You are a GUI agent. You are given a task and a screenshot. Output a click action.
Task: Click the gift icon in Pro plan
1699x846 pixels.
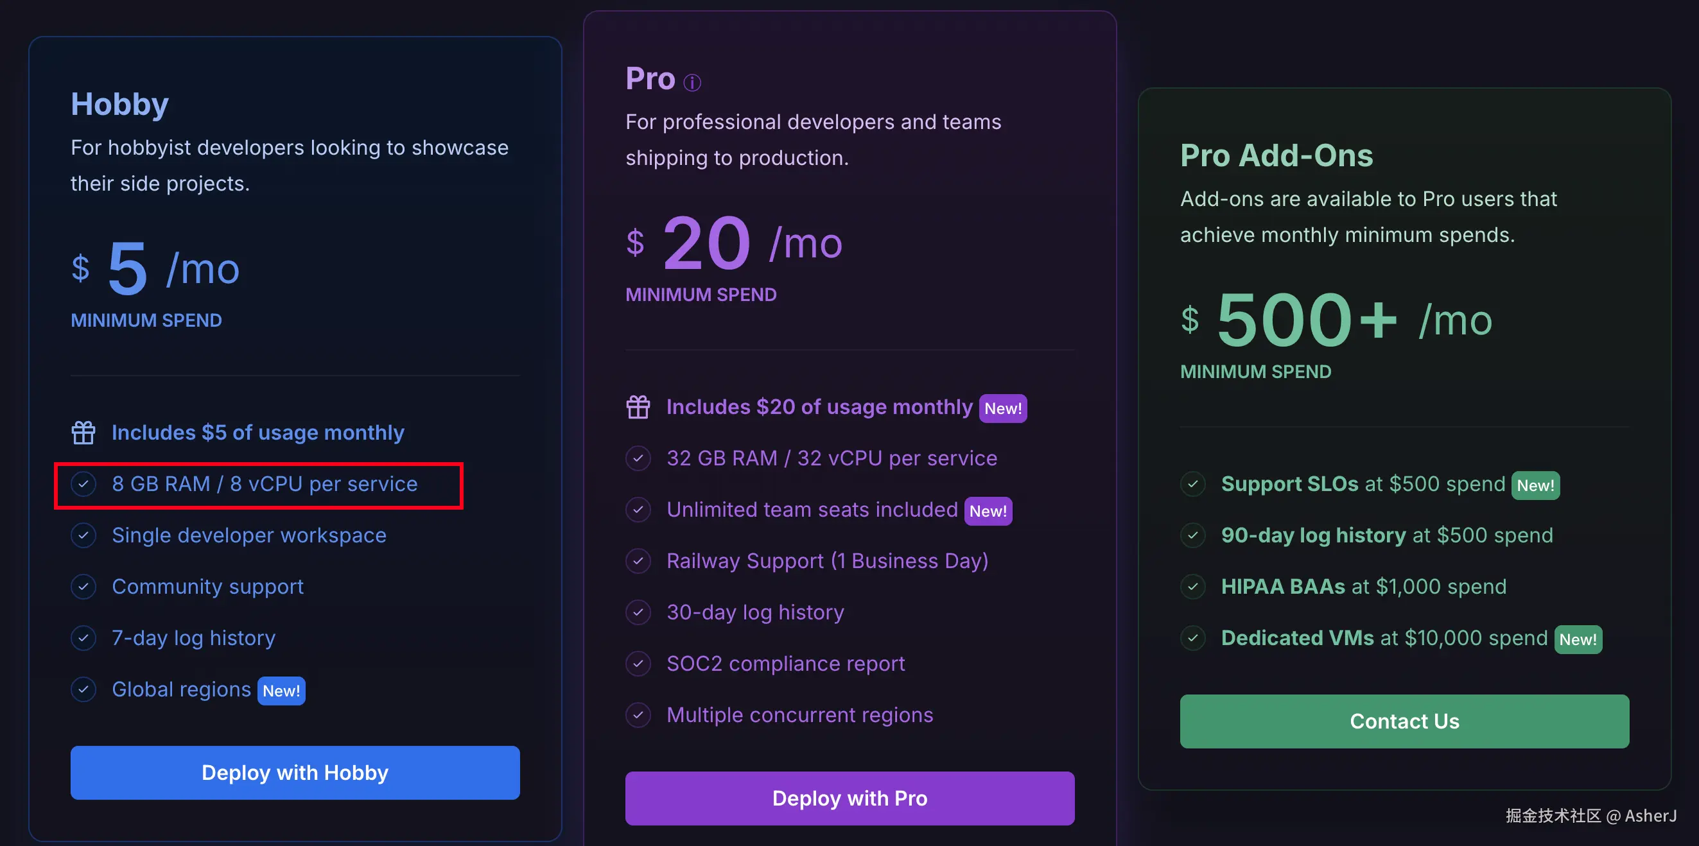point(638,407)
